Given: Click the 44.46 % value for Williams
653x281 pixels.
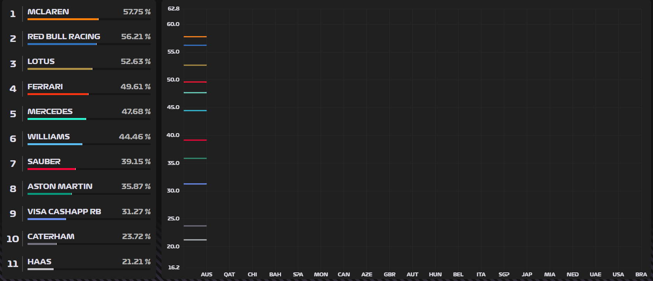Looking at the screenshot, I should pyautogui.click(x=135, y=137).
